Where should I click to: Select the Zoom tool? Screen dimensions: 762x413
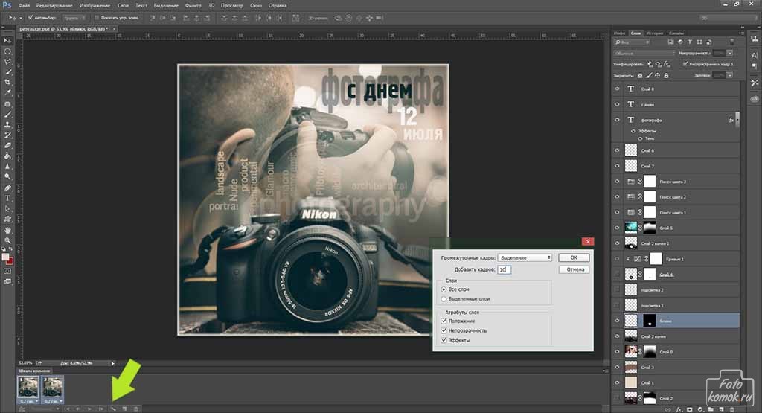pos(7,240)
